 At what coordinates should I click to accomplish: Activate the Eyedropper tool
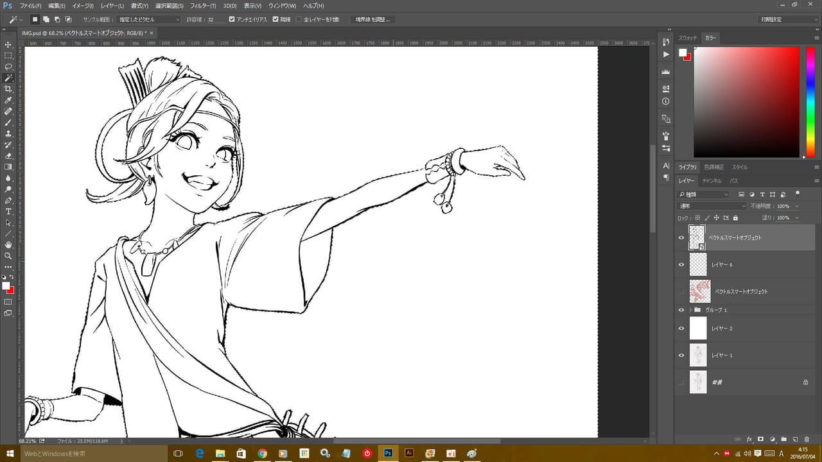click(8, 100)
